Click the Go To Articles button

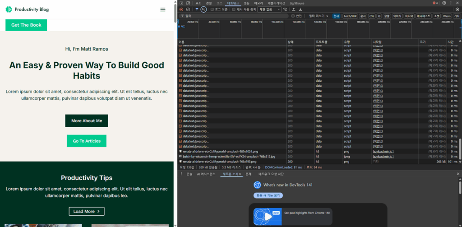pos(87,141)
